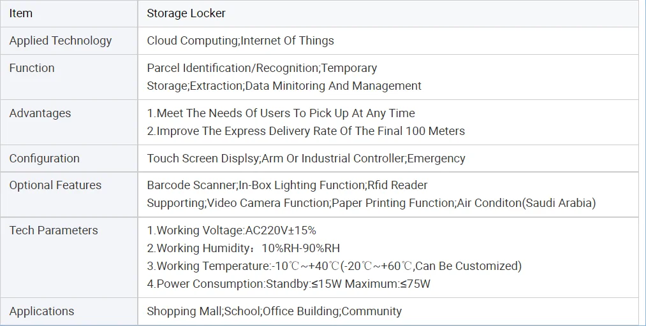The image size is (646, 326).
Task: Select the "Storage Locker" cell text
Action: (186, 13)
